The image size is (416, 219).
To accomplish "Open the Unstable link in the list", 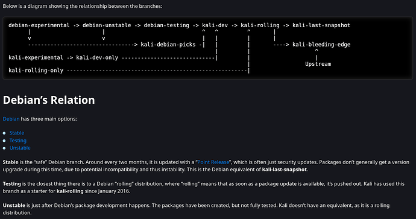I will point(20,148).
